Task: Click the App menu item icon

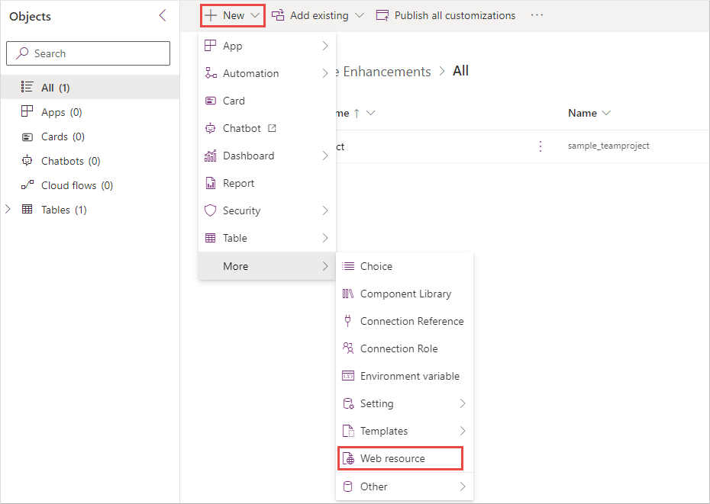Action: click(210, 45)
